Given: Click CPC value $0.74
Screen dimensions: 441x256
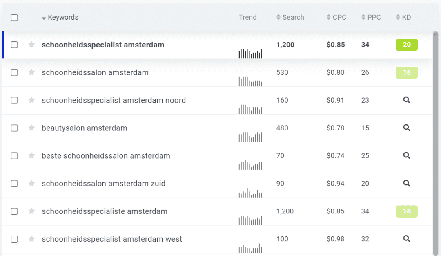Looking at the screenshot, I should [x=335, y=156].
